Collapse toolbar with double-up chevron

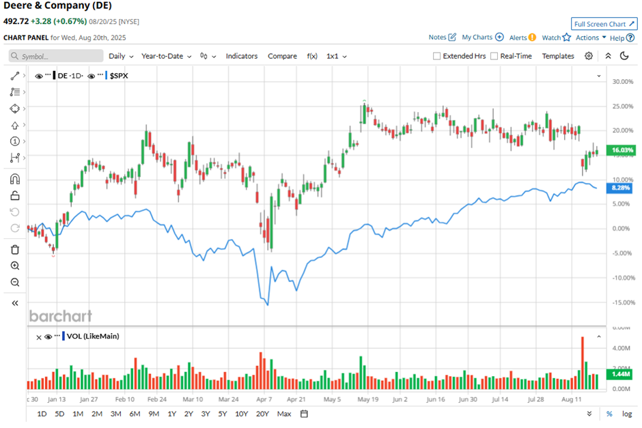click(608, 56)
